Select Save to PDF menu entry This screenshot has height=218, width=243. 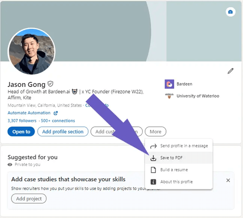click(179, 158)
